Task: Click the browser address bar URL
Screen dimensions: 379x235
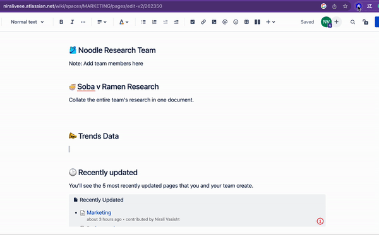Action: [x=83, y=6]
